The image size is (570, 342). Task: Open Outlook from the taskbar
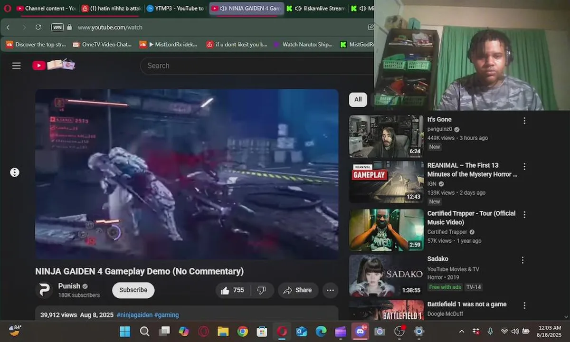(302, 331)
